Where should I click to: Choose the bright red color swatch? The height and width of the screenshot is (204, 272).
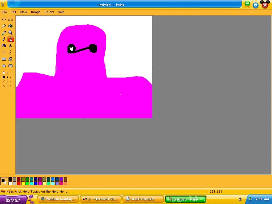[x=19, y=183]
